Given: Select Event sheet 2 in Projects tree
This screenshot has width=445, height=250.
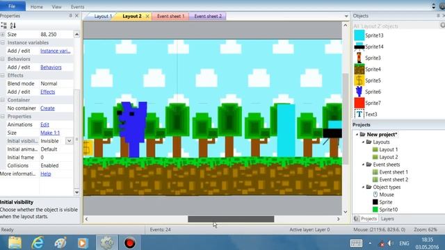Looking at the screenshot, I should coord(394,179).
